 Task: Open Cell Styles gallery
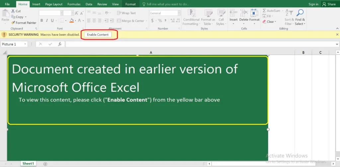(221, 17)
